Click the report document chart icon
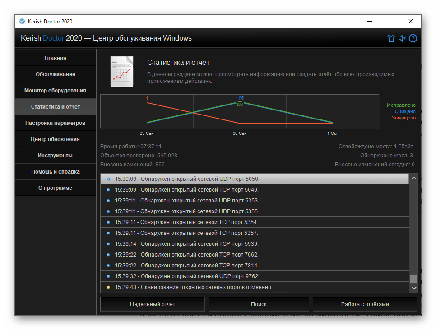Viewport: 436px width, 330px height. (122, 71)
